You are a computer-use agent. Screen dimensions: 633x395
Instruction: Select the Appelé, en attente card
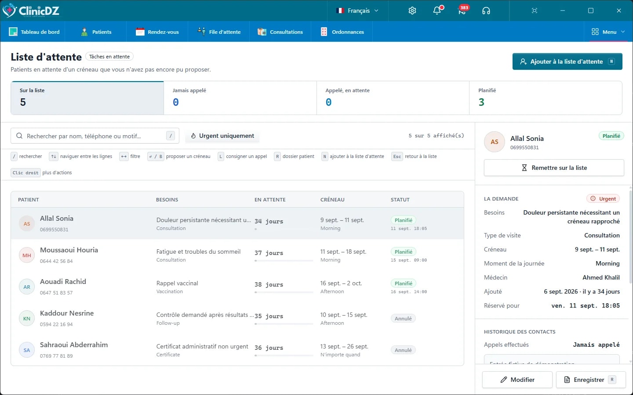point(393,98)
